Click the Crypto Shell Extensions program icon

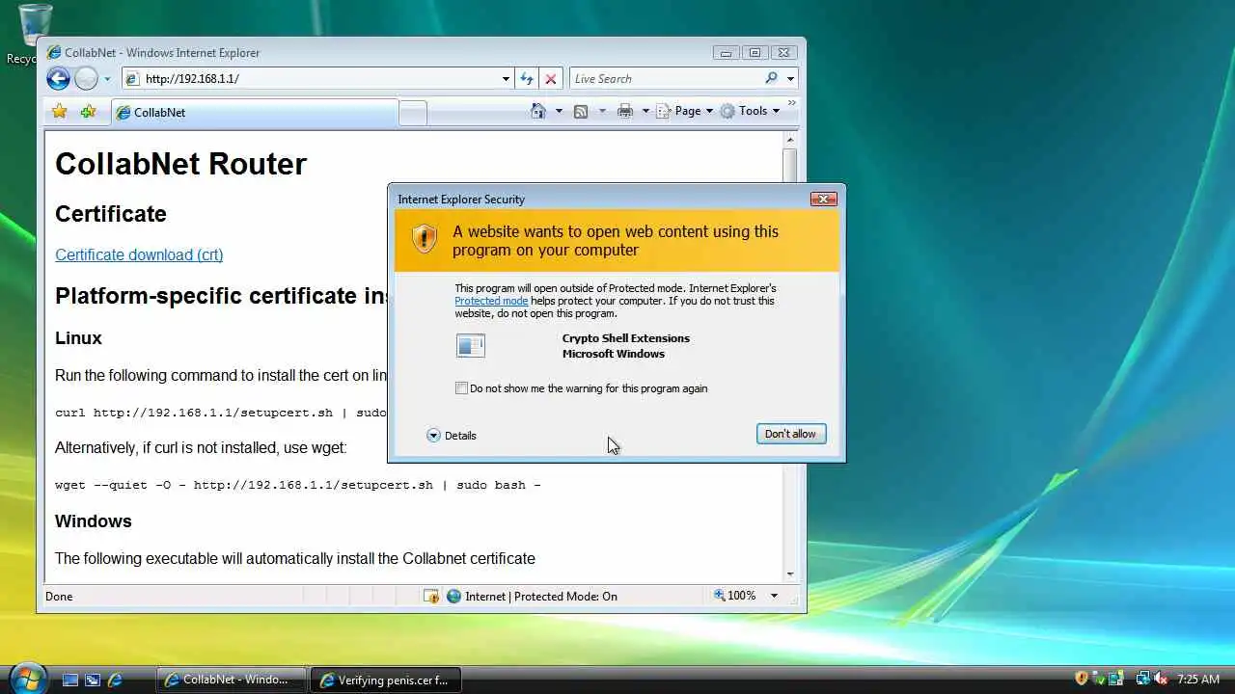(x=471, y=346)
